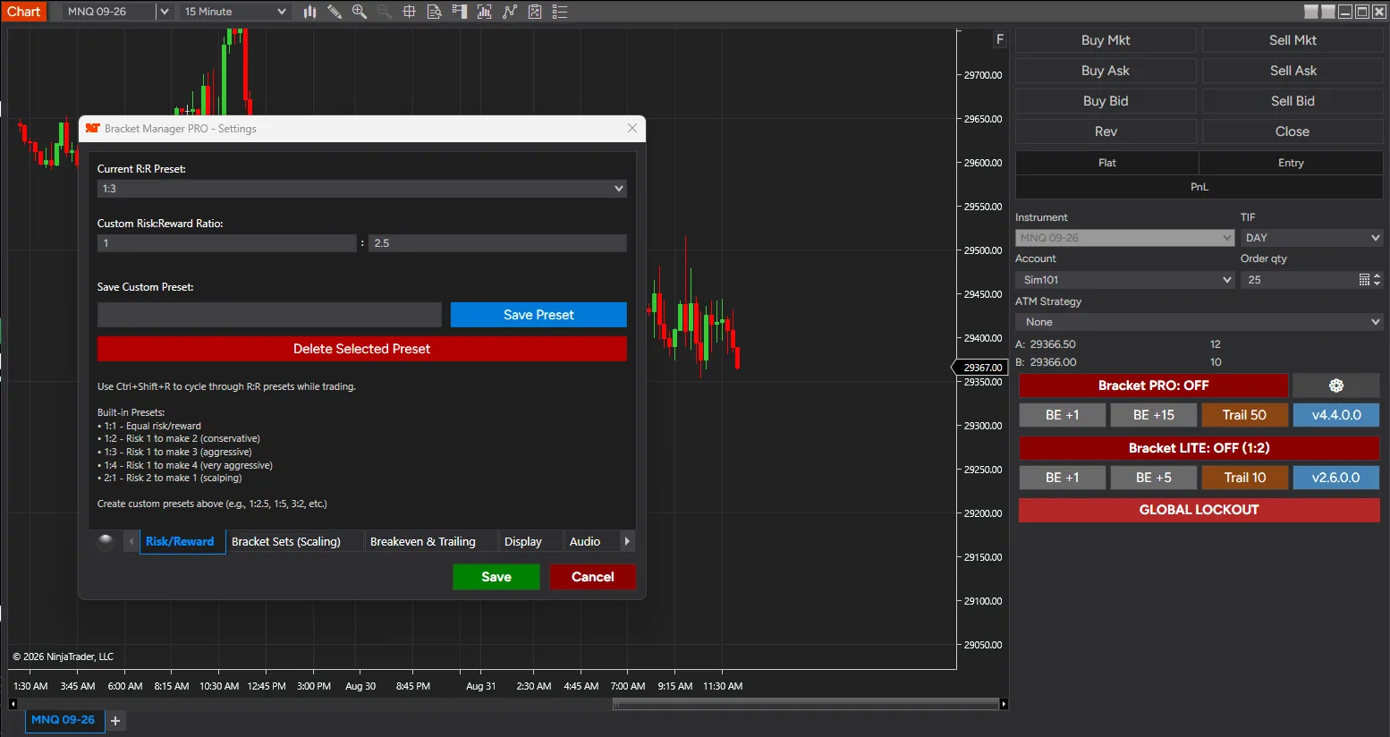Click the F fixed-scale button on chart
The height and width of the screenshot is (737, 1390).
1000,39
